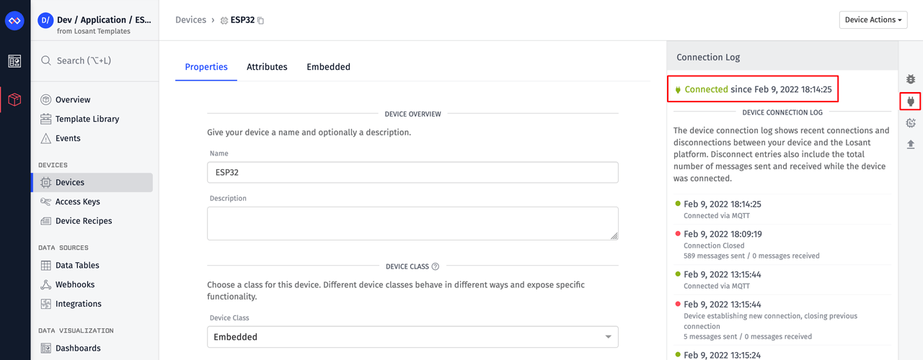The width and height of the screenshot is (923, 360).
Task: Open the connection log plug icon
Action: [x=911, y=102]
